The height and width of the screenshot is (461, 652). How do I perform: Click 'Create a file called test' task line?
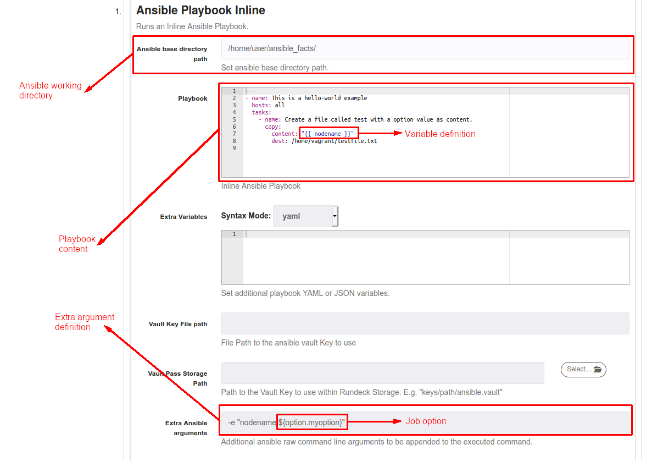tap(365, 119)
